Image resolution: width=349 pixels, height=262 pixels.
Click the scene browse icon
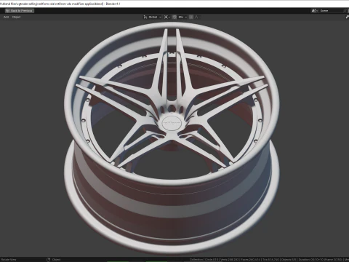click(315, 11)
